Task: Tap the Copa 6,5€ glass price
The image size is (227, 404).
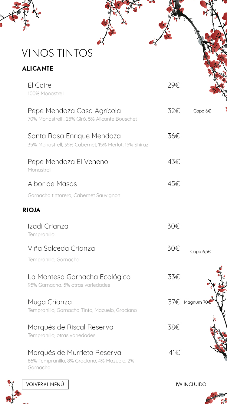Action: tap(200, 252)
